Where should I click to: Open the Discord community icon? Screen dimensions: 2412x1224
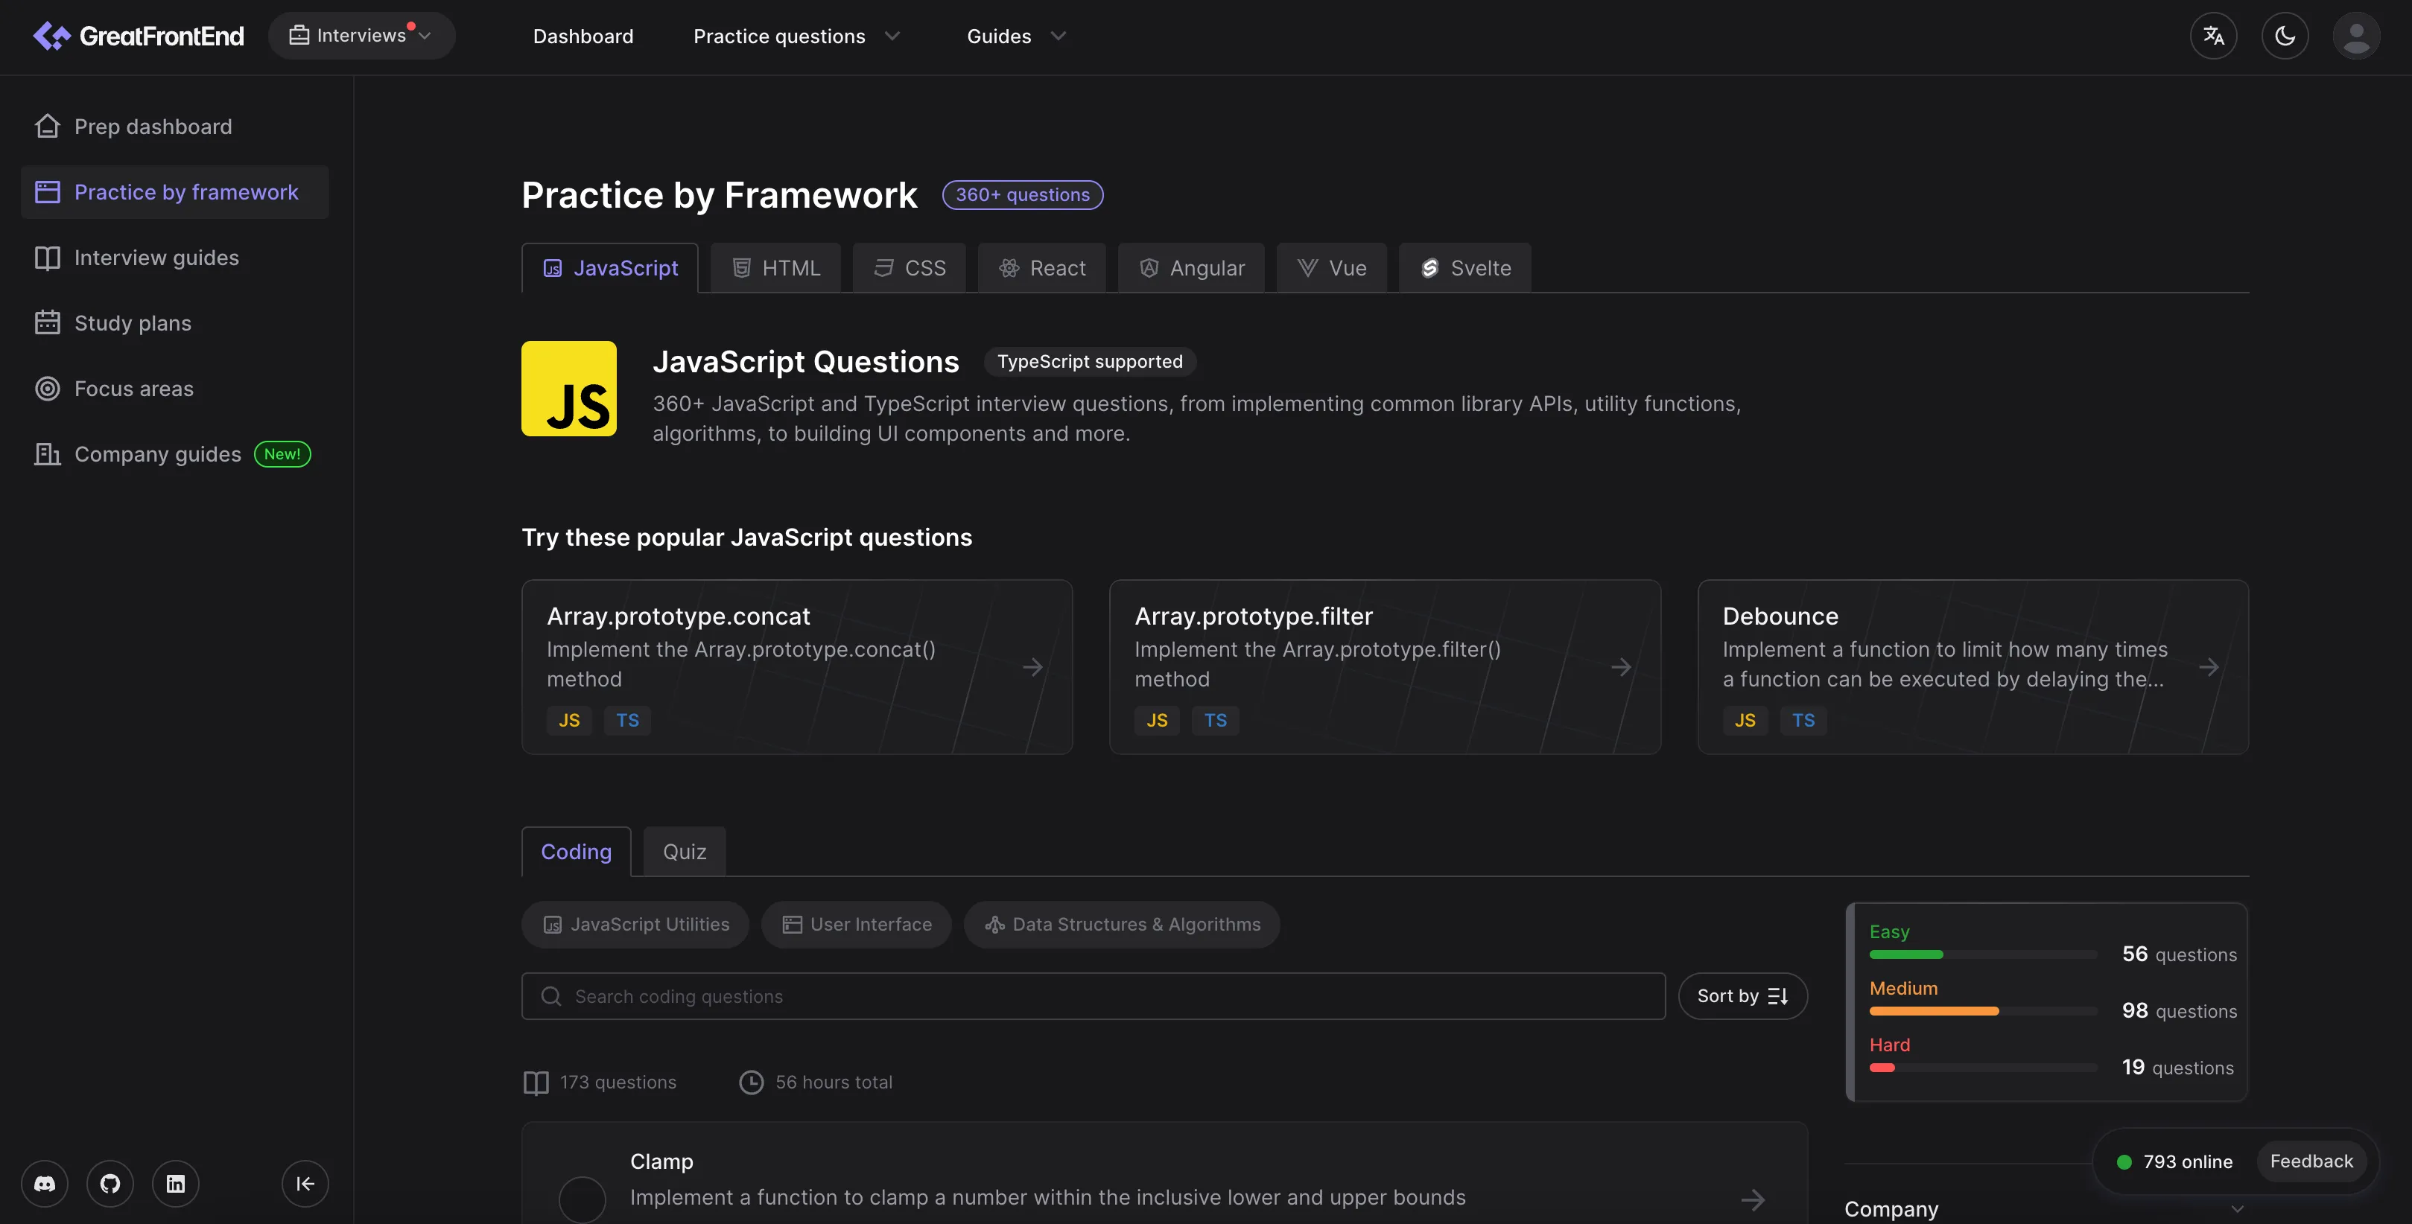pyautogui.click(x=45, y=1184)
